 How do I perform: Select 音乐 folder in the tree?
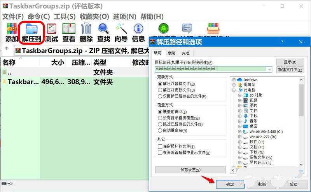250,121
